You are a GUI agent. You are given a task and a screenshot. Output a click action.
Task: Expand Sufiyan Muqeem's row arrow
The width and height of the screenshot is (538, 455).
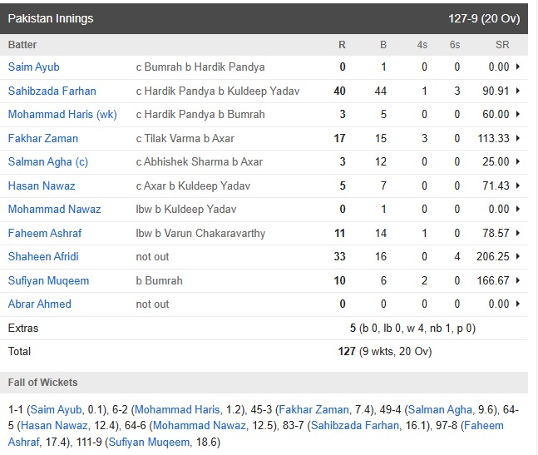(x=518, y=280)
